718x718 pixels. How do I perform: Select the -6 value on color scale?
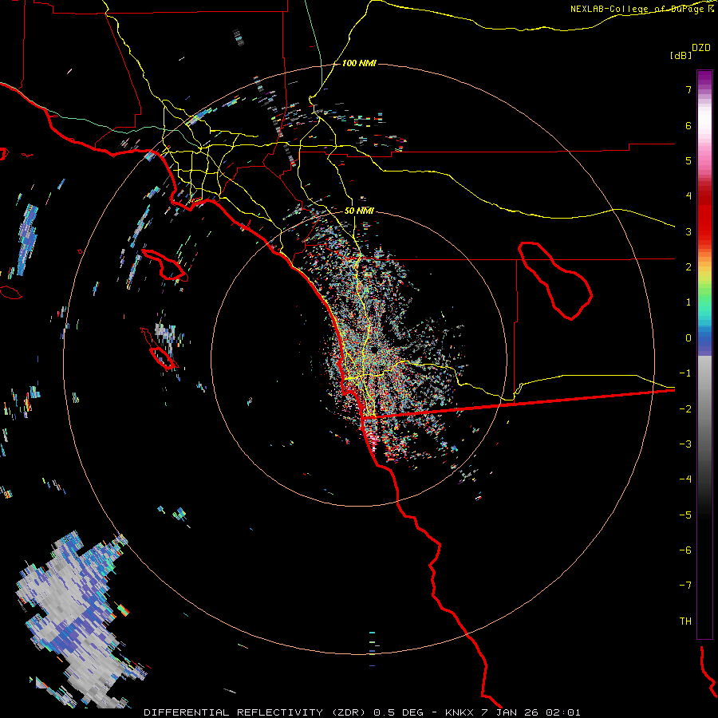685,550
